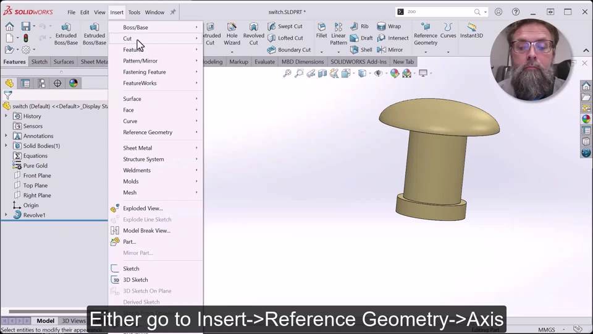Screen dimensions: 593x334
Task: Expand the History tree item
Action: (6, 116)
